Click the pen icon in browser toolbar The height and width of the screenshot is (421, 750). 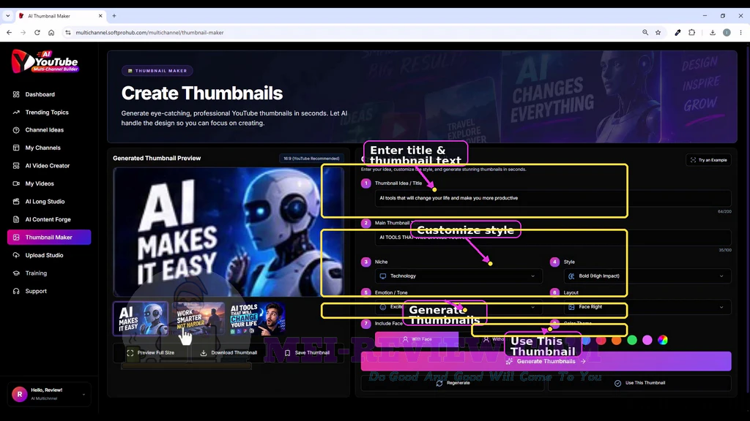[x=677, y=32]
